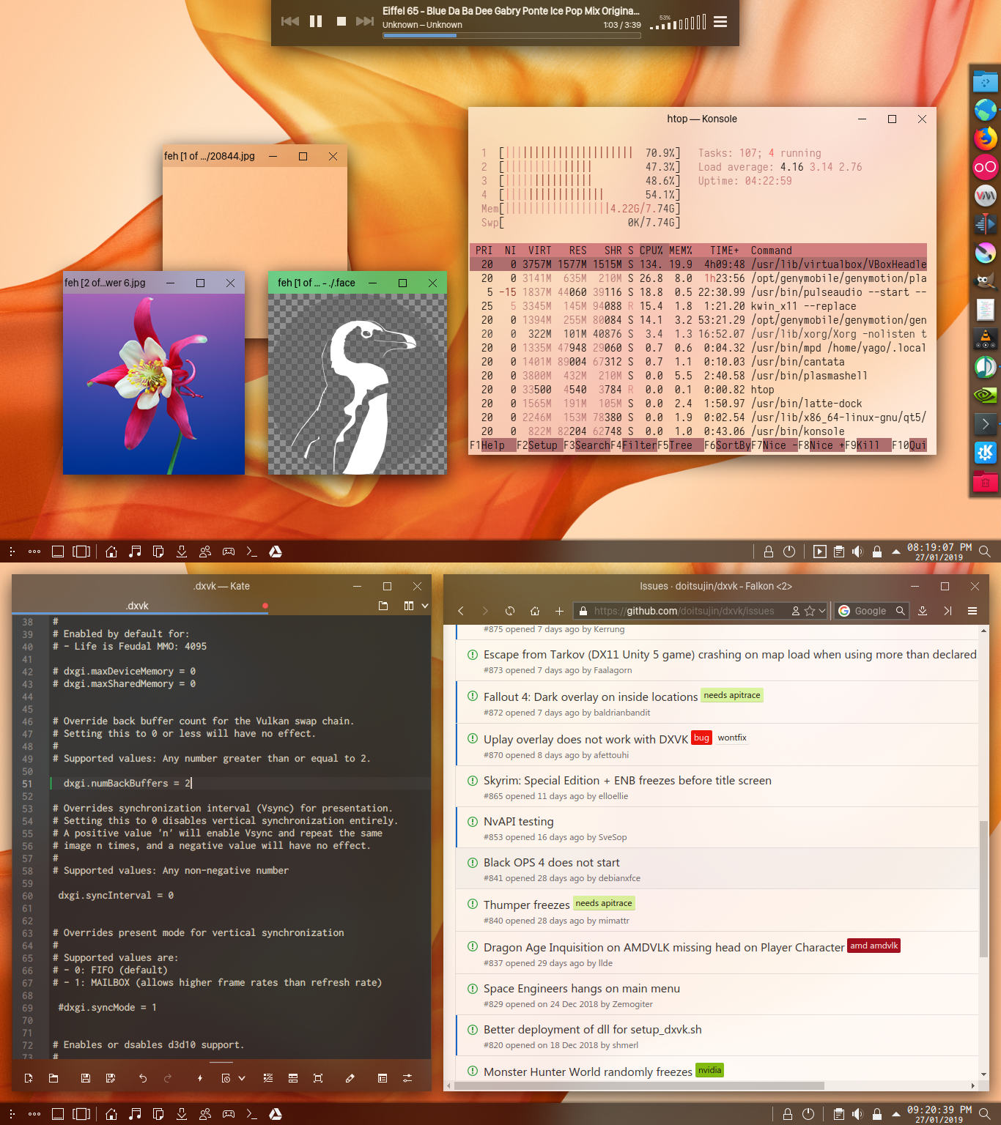Click the 'wontfix' label on Uplay issue
Screen dimensions: 1001x1125
point(732,738)
